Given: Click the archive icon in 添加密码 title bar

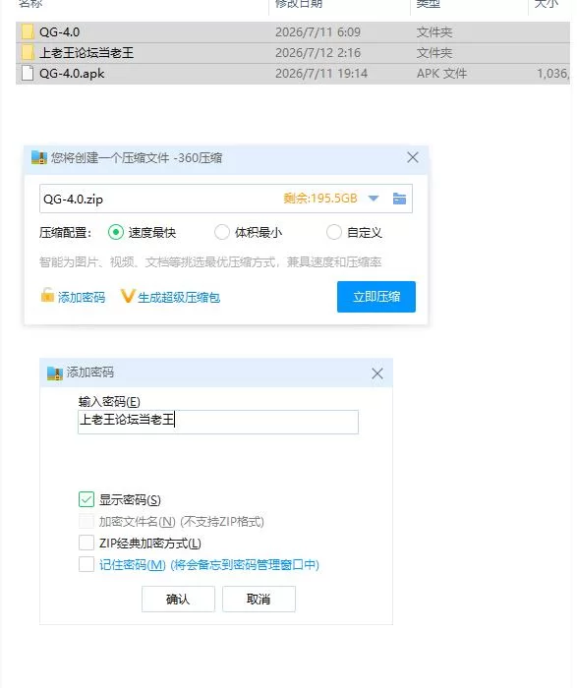Looking at the screenshot, I should [55, 373].
